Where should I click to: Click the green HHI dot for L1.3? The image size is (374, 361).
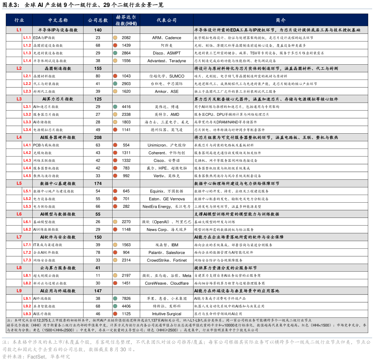pos(115,53)
